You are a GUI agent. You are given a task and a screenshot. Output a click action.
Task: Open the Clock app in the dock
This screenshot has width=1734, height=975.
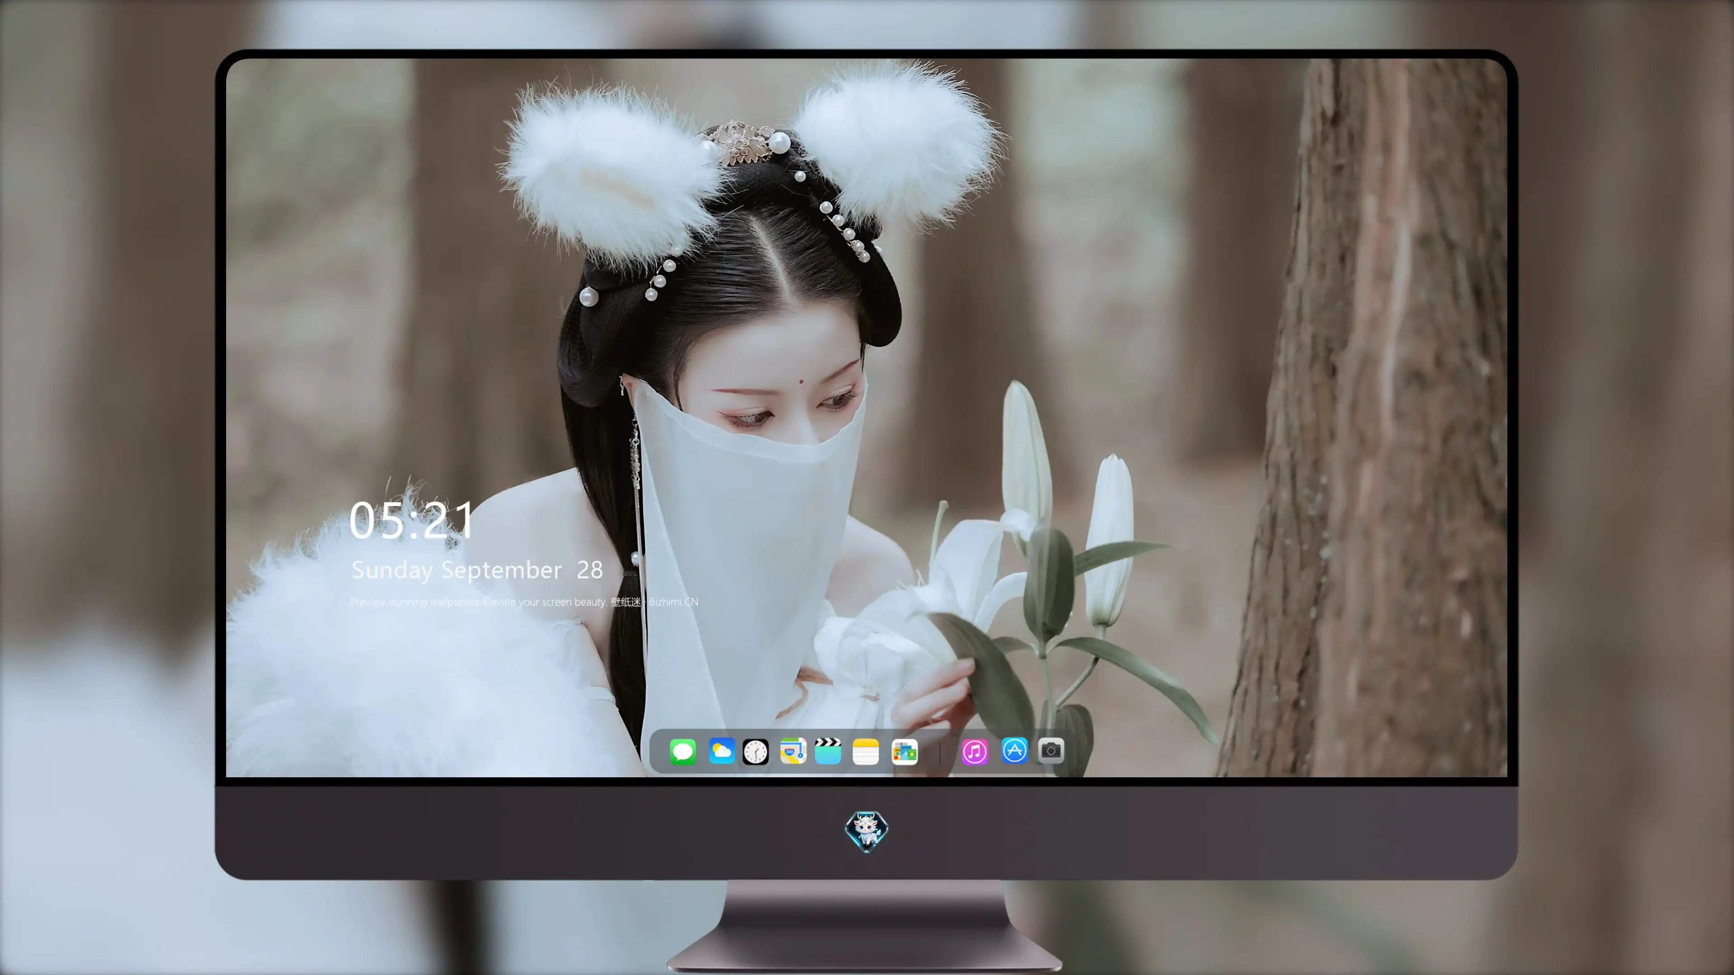(x=755, y=752)
